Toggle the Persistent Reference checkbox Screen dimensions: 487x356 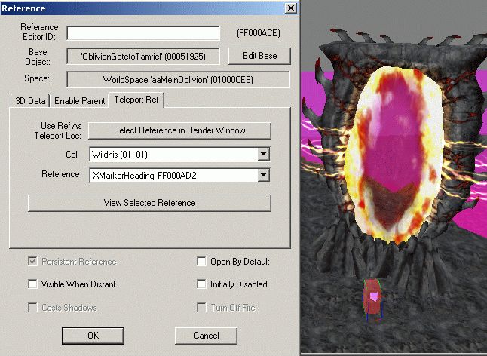(x=32, y=261)
